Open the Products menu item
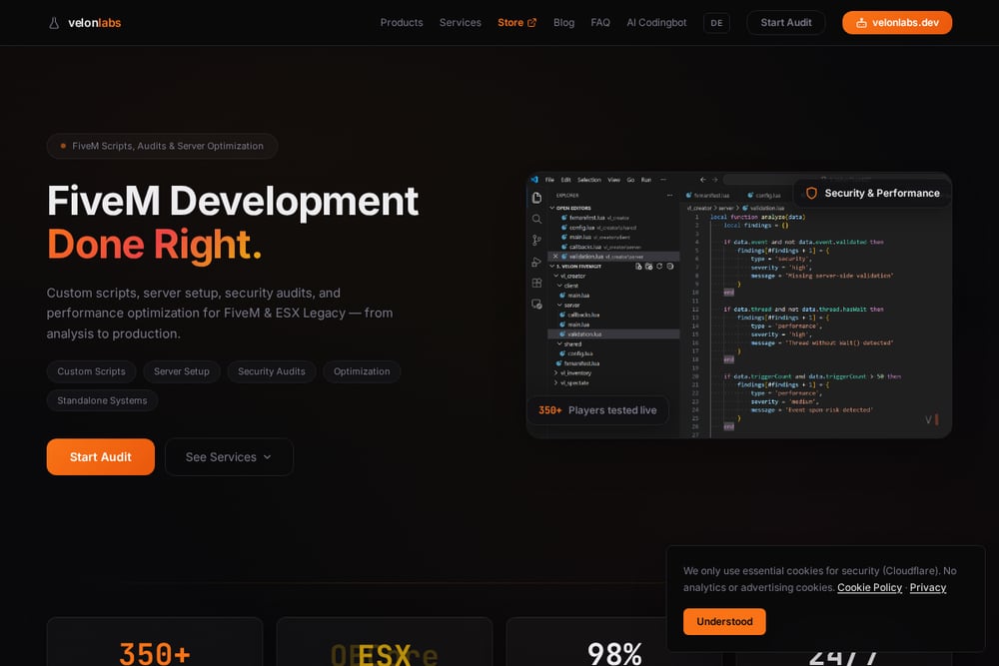Screen dimensions: 999x666 tap(402, 22)
